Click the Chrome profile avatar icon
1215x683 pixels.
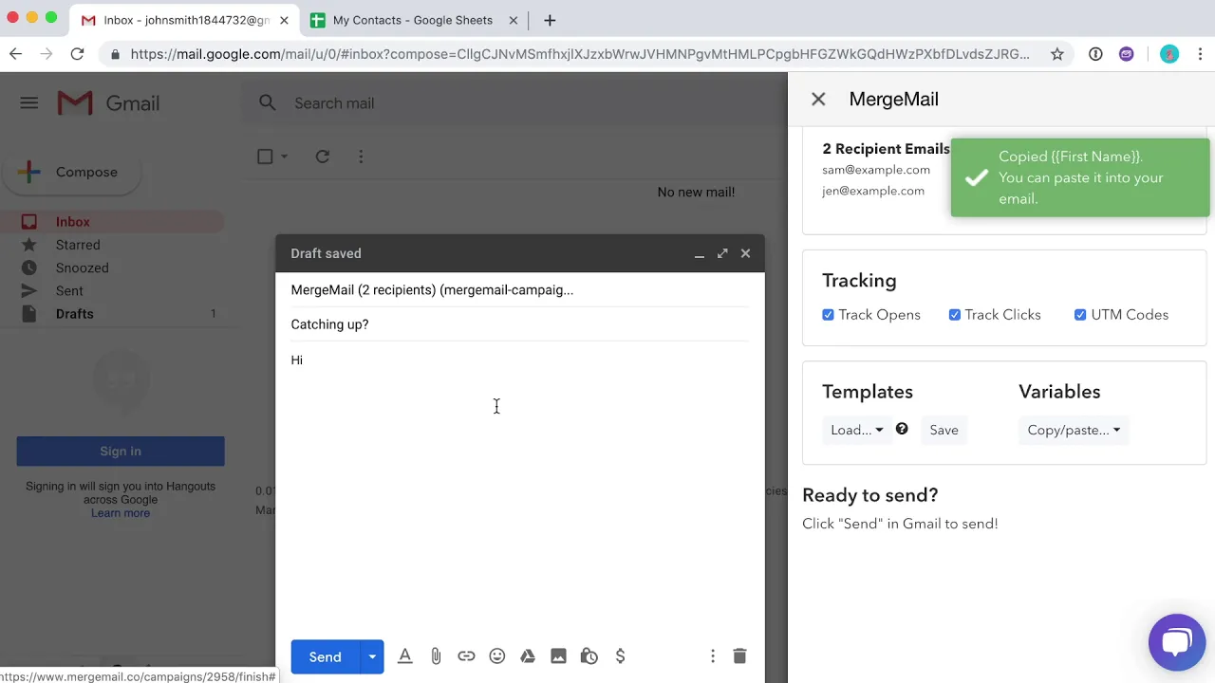click(x=1169, y=54)
